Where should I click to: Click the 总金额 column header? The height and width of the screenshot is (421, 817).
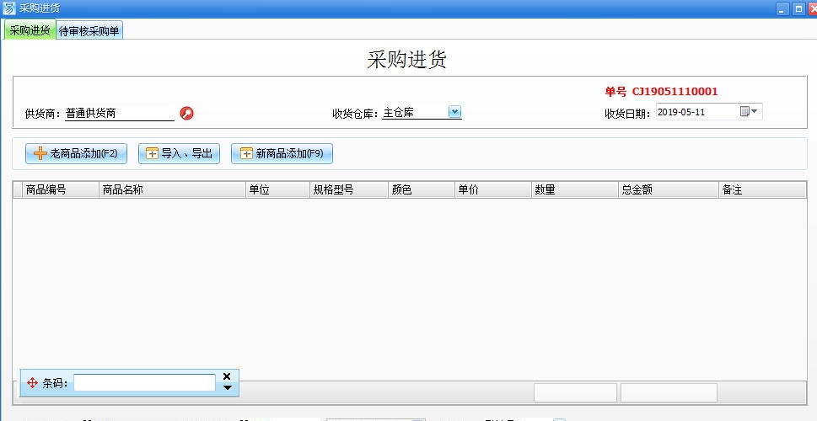click(x=669, y=190)
